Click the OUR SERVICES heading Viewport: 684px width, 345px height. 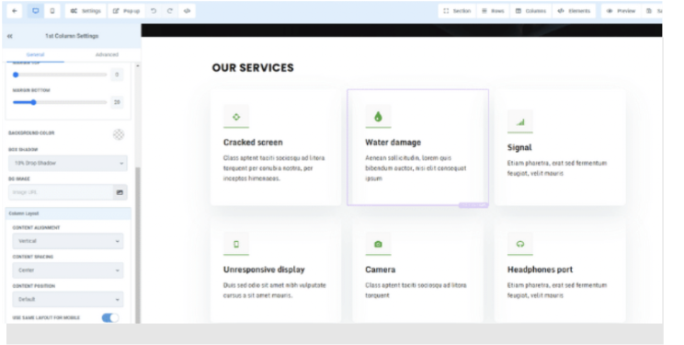[253, 68]
